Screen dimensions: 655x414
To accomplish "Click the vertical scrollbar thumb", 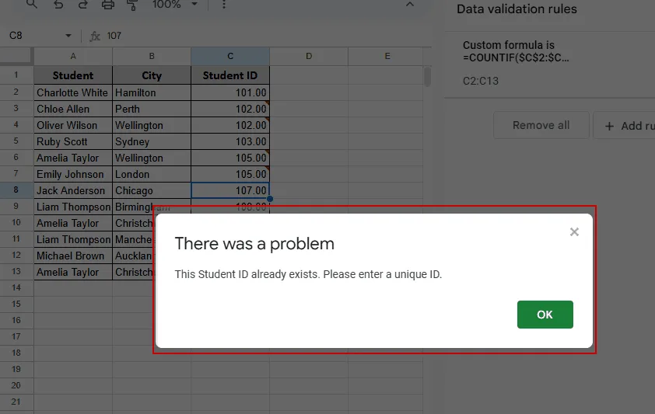I will coord(427,77).
